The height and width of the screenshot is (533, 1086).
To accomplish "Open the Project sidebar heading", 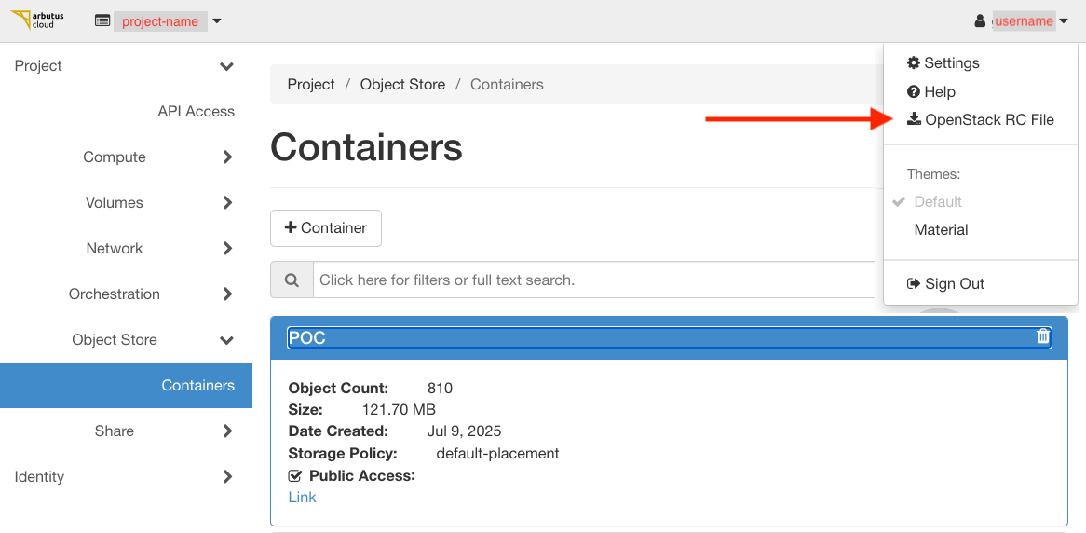I will pos(38,66).
